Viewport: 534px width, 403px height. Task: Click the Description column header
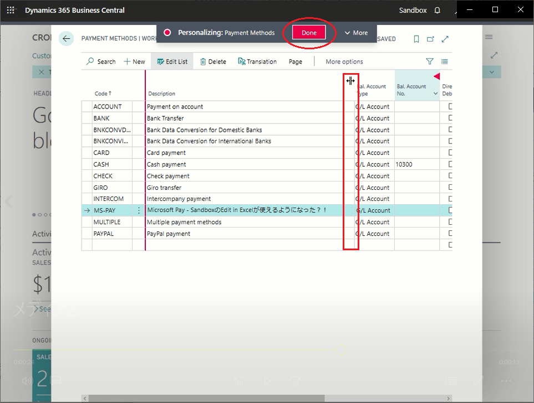pyautogui.click(x=161, y=94)
